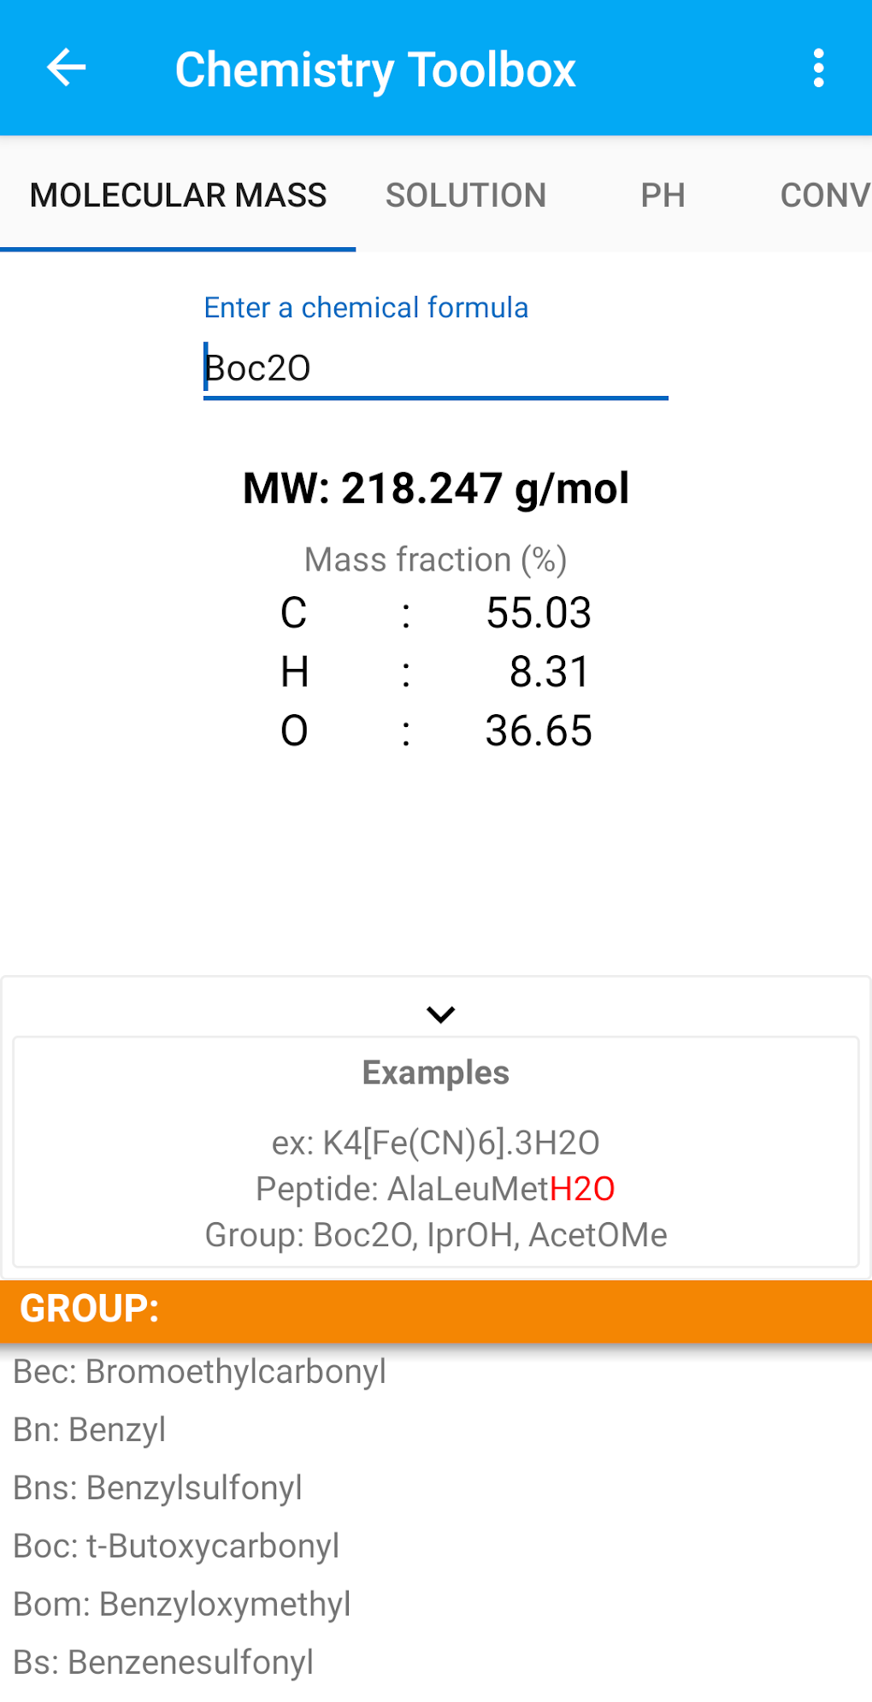Image resolution: width=872 pixels, height=1702 pixels.
Task: Select the Bs: Benzenesulfonyl group entry
Action: click(x=163, y=1662)
